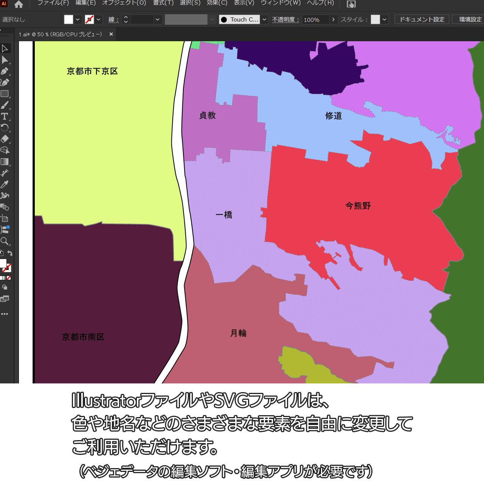Open the オブジェクト(O) menu
484x484 pixels.
coord(124,3)
